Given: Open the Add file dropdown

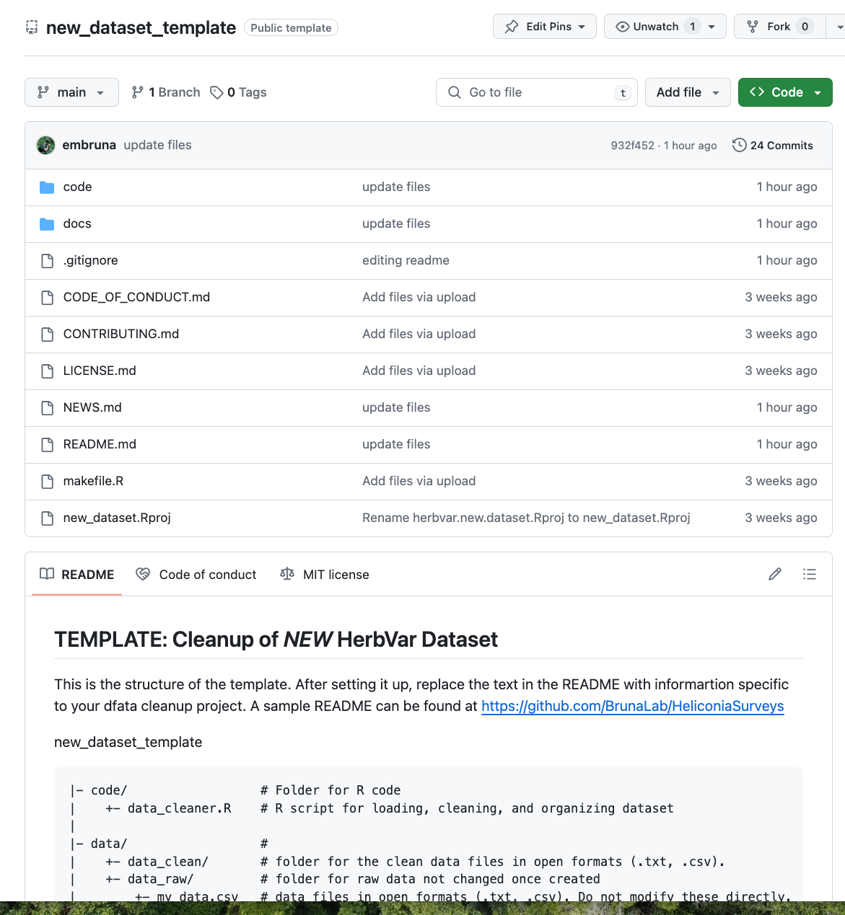Looking at the screenshot, I should [x=687, y=92].
